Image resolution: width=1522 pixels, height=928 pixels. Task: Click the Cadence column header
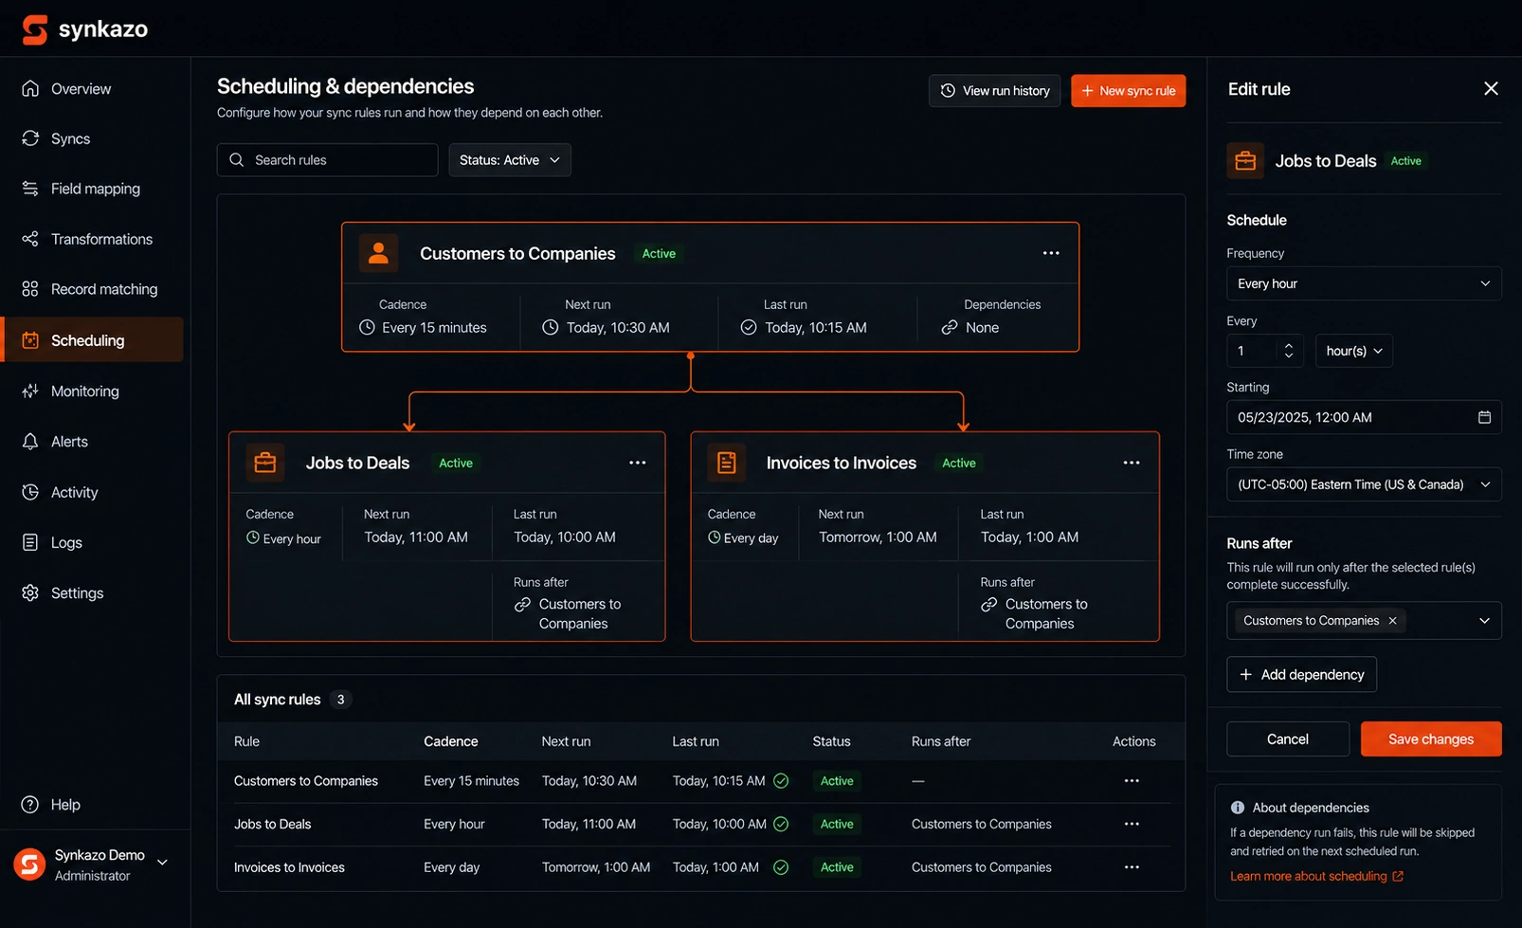click(x=451, y=741)
